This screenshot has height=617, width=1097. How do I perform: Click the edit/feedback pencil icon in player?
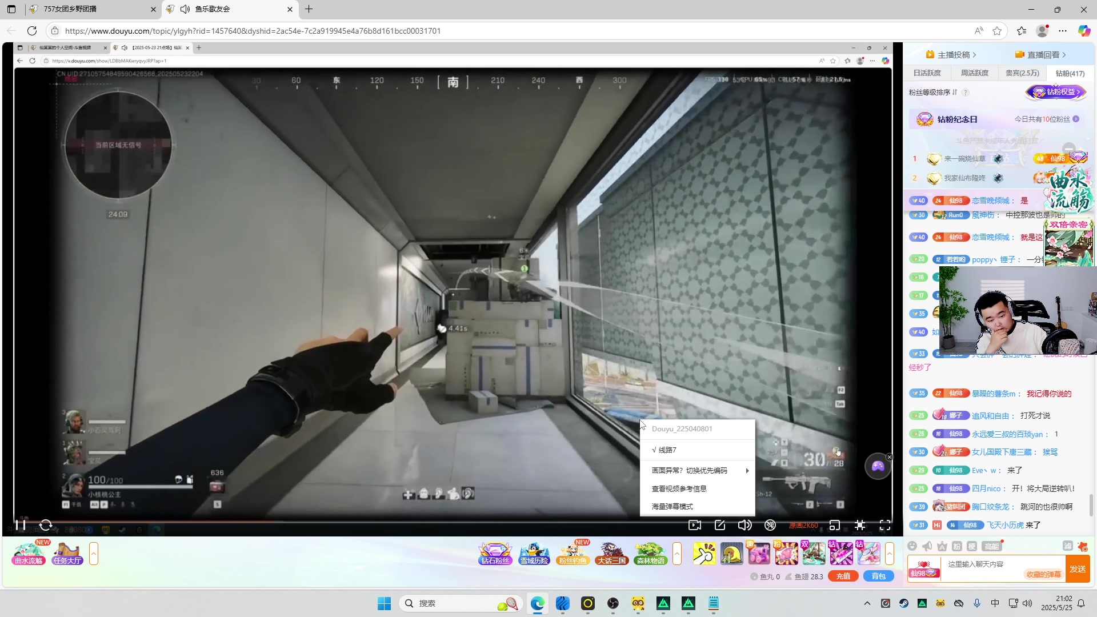point(720,525)
